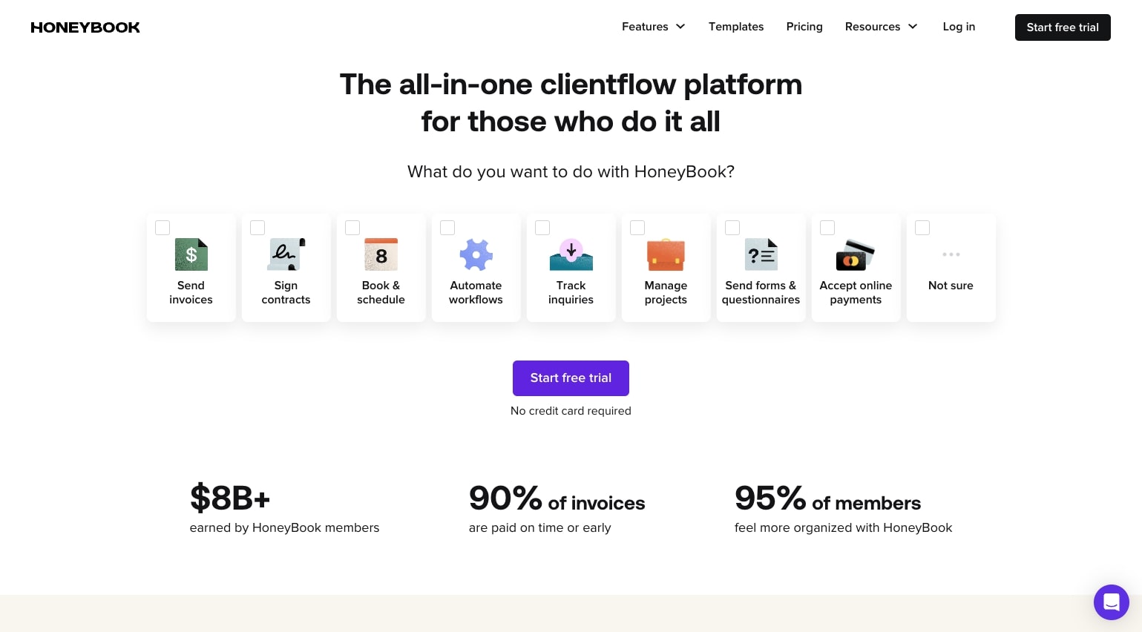Click the Send forms & questionnaires icon

761,254
